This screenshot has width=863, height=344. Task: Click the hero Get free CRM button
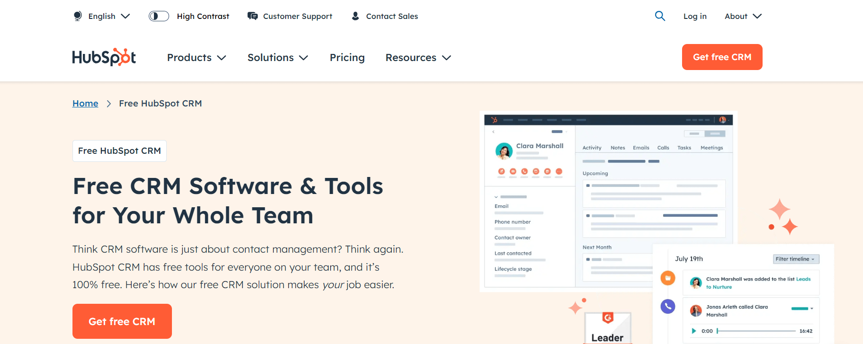point(122,321)
